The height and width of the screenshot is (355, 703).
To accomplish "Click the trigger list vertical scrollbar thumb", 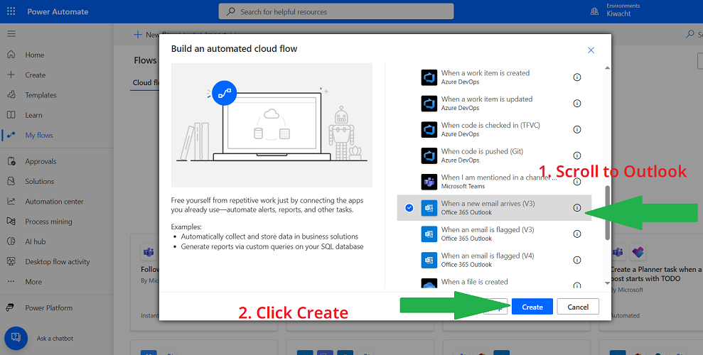I will tap(606, 212).
